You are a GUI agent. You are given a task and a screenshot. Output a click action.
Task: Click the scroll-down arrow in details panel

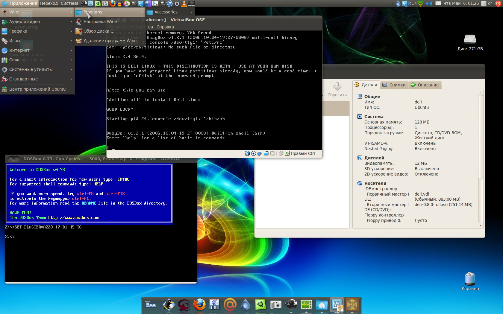(x=481, y=225)
